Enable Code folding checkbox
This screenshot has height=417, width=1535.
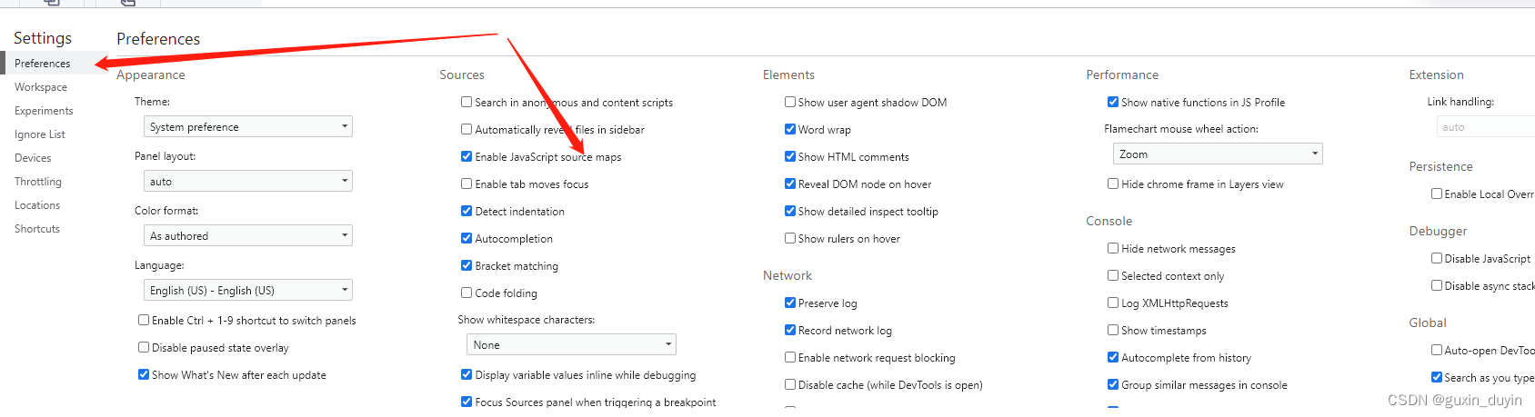click(x=467, y=293)
